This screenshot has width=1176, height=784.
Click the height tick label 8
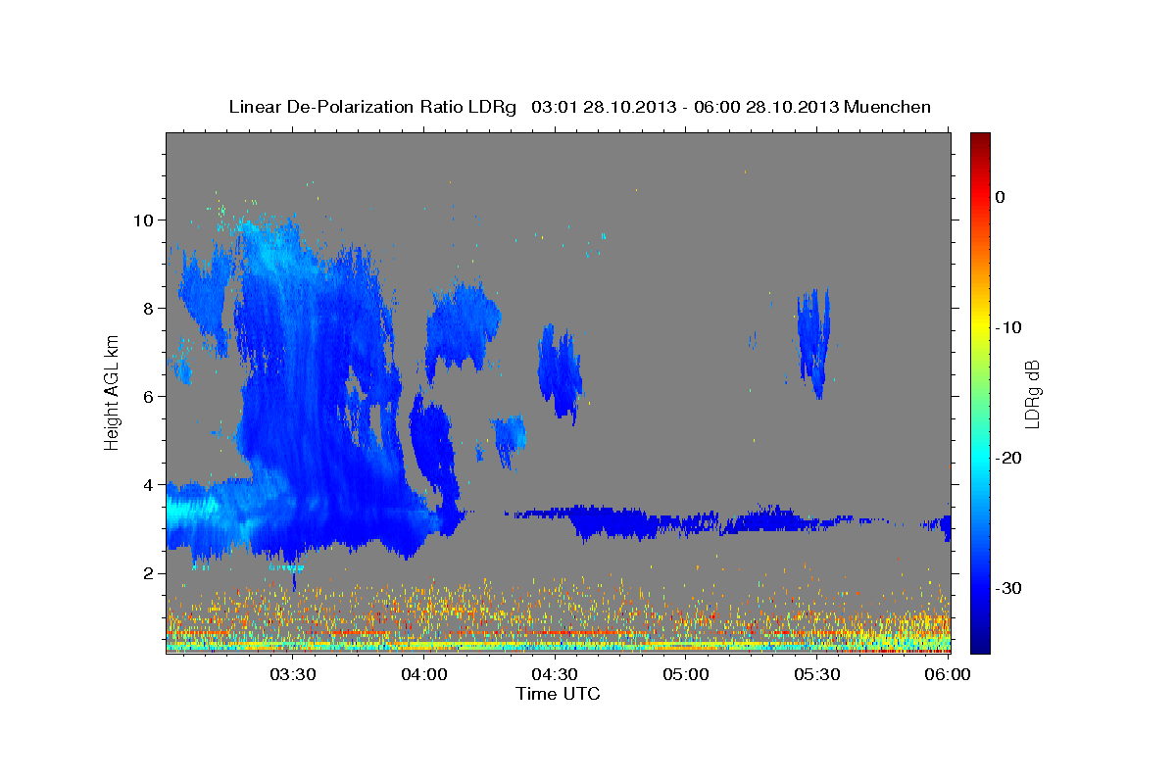tap(151, 308)
